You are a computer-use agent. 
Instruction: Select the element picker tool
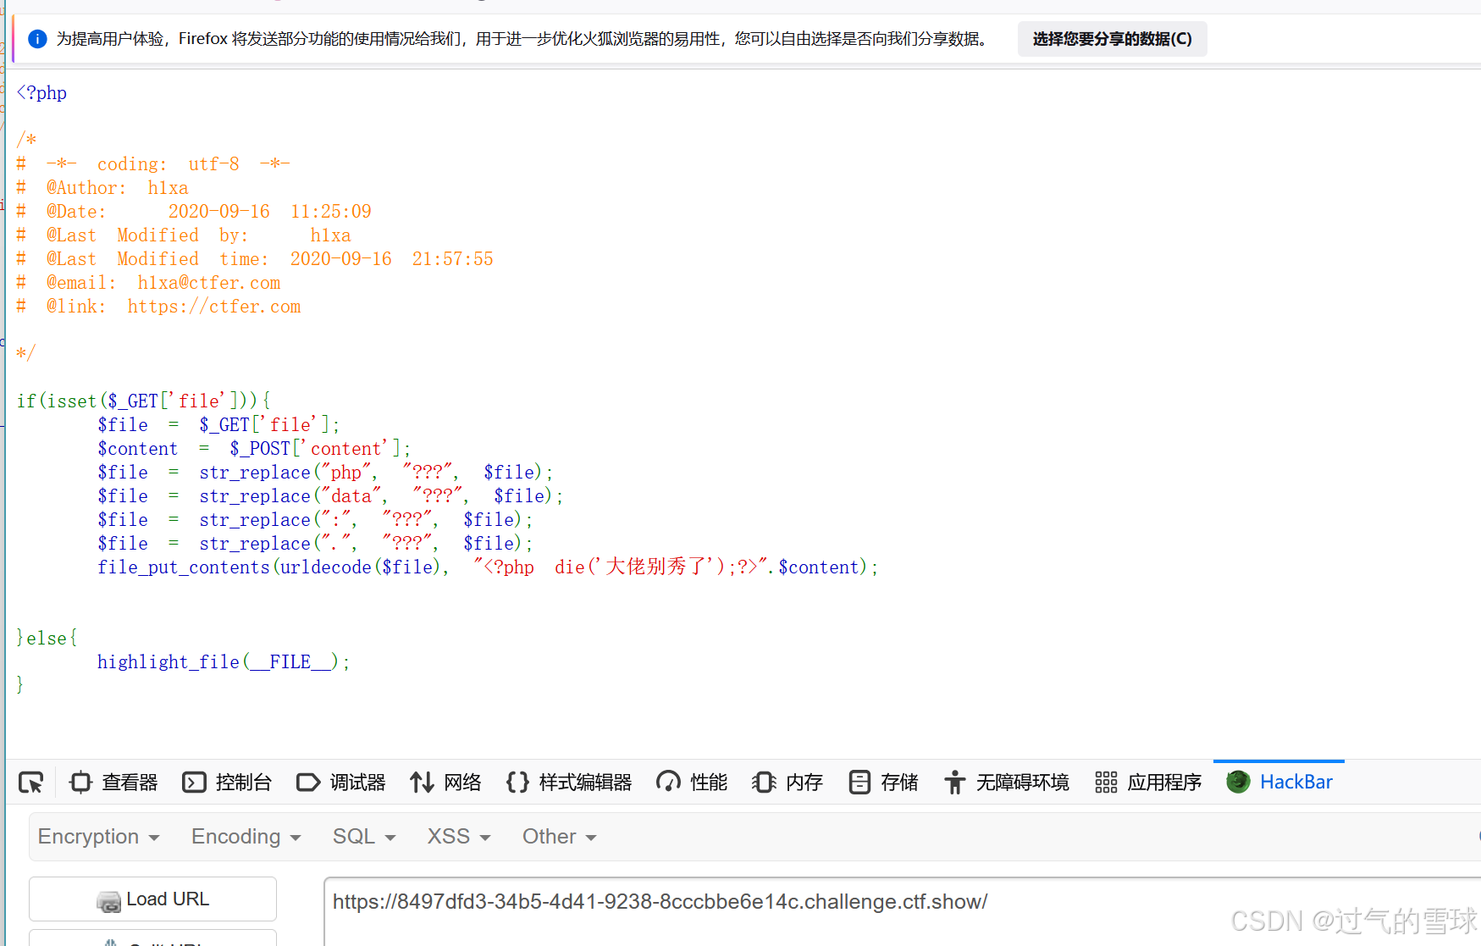(x=30, y=782)
